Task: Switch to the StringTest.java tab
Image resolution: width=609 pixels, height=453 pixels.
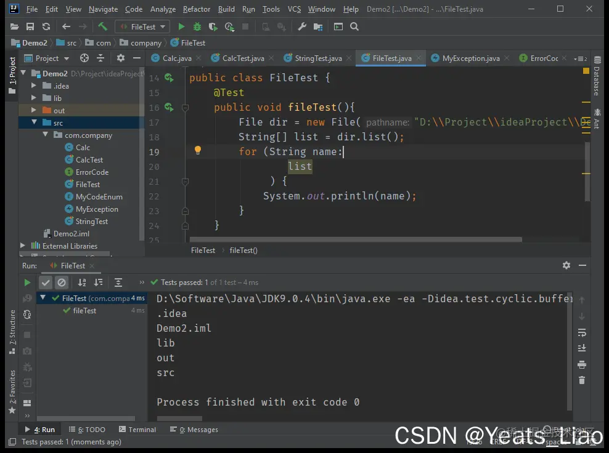Action: [x=318, y=58]
